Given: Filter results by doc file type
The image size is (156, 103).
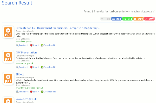Looking at the screenshot, I should [116, 19].
